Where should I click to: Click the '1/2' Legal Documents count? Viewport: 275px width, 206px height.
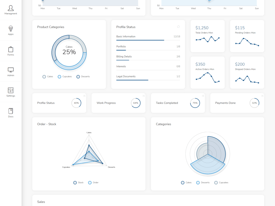[x=178, y=76]
